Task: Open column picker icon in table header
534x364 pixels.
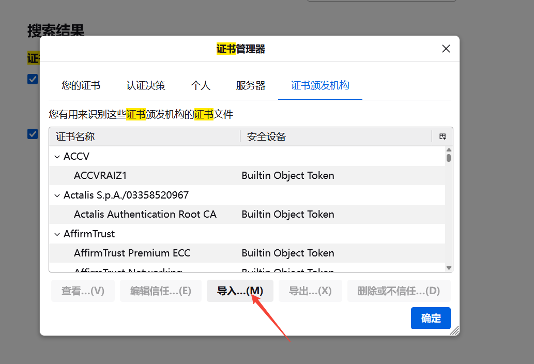Action: [443, 136]
